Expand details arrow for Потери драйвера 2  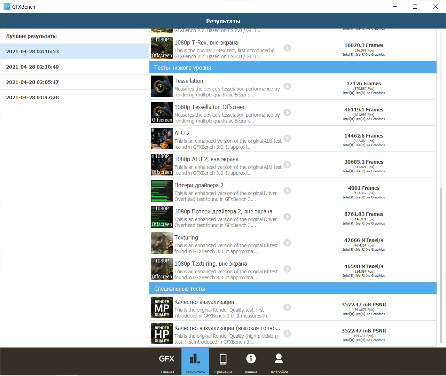pos(287,191)
